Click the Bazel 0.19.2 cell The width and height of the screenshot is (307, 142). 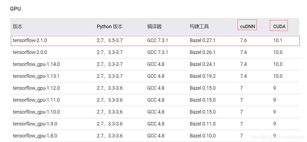pyautogui.click(x=203, y=76)
